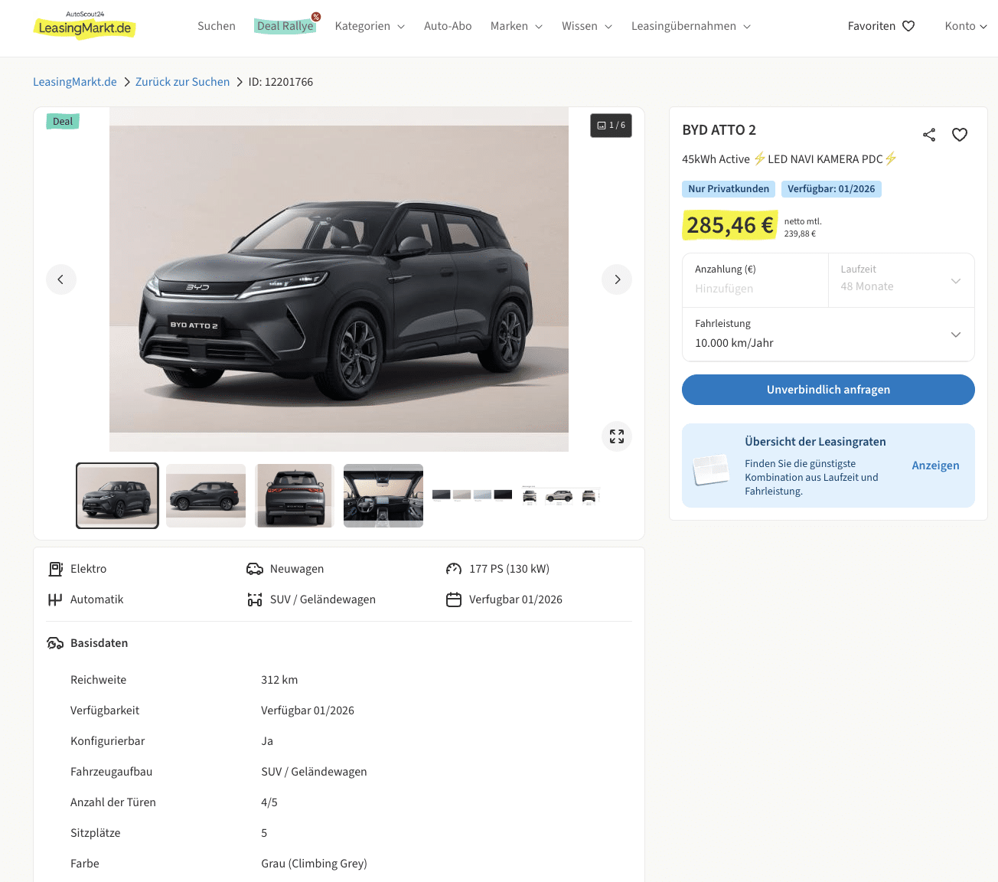
Task: Expand the Leasingübernahmen dropdown menu
Action: (x=691, y=26)
